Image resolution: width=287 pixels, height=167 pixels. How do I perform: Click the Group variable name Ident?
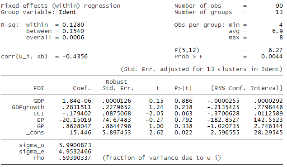click(67, 12)
